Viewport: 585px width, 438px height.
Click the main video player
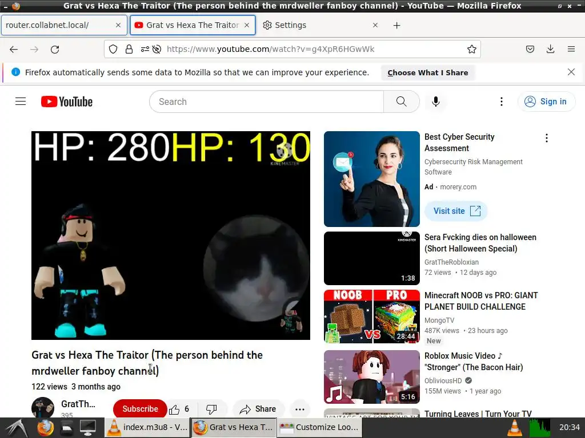pos(170,235)
